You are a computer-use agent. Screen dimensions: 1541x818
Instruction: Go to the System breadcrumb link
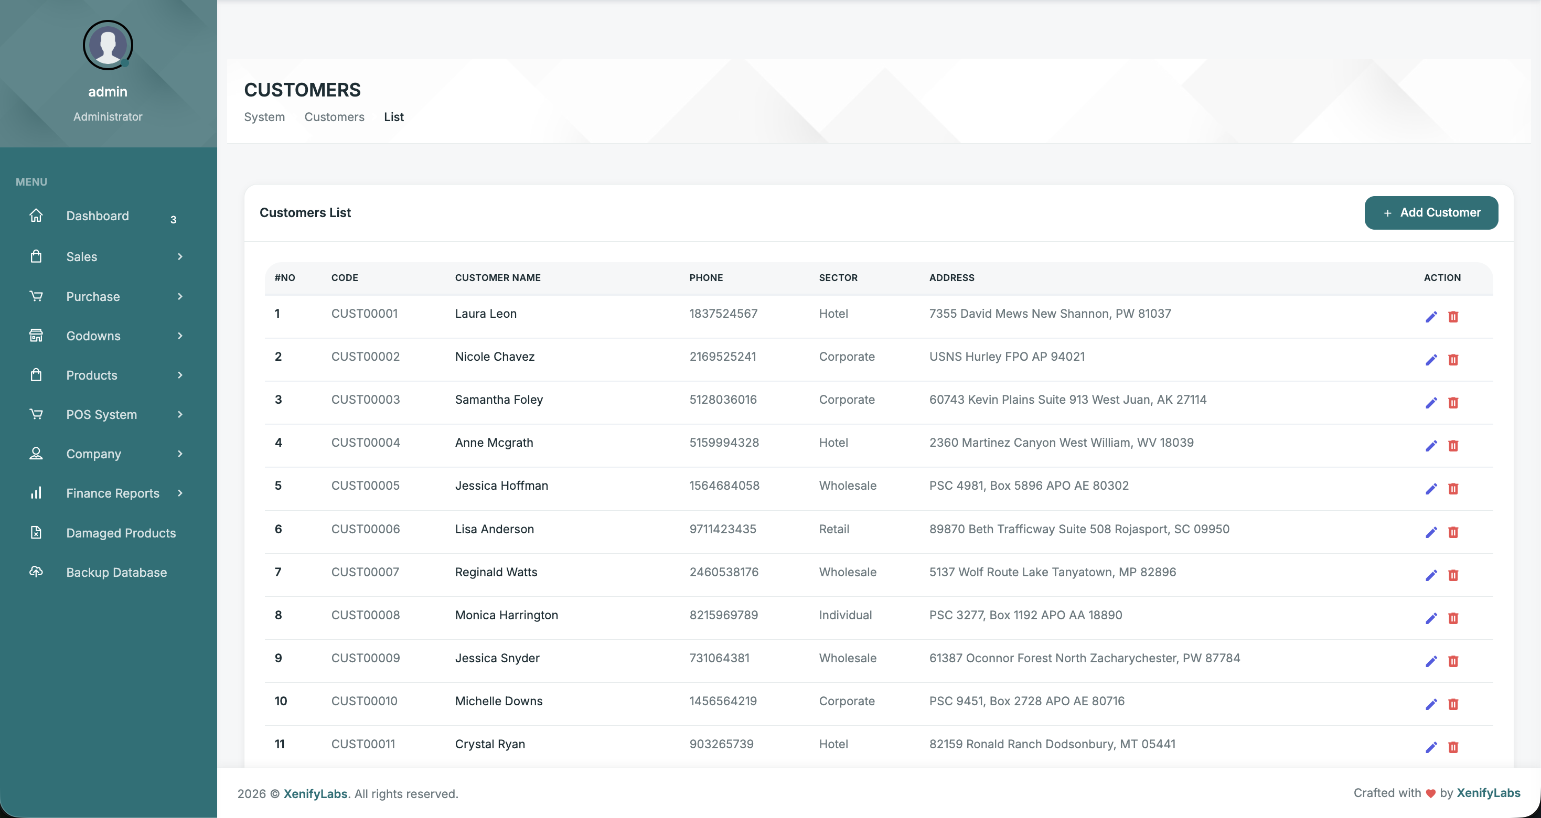(264, 117)
